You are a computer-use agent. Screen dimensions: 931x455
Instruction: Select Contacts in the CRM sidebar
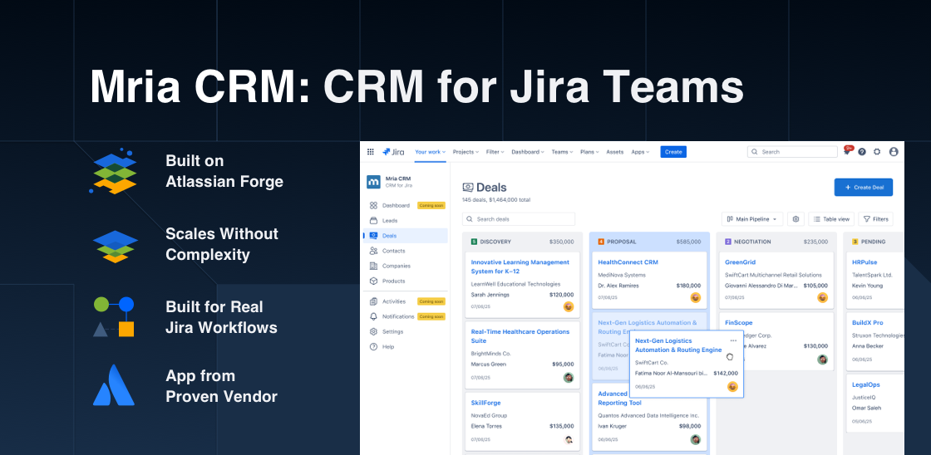(x=393, y=251)
